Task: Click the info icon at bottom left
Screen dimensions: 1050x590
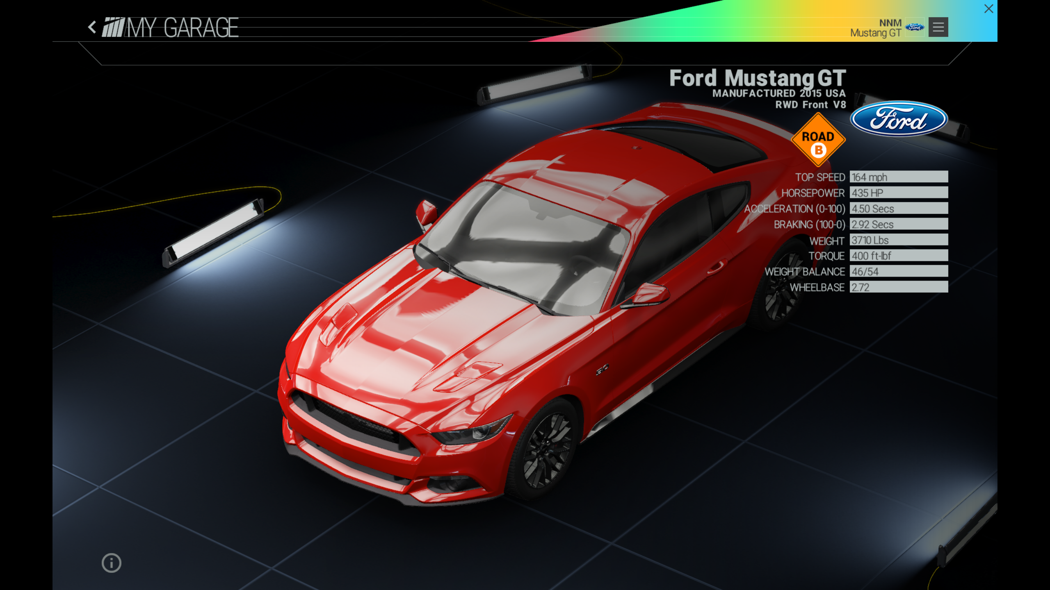Action: pos(112,563)
